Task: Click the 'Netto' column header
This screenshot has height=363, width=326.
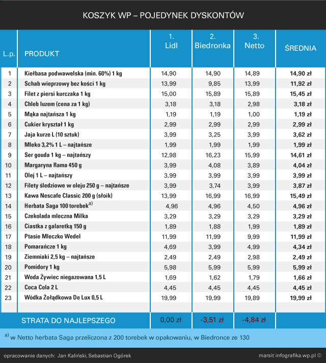Action: [254, 46]
